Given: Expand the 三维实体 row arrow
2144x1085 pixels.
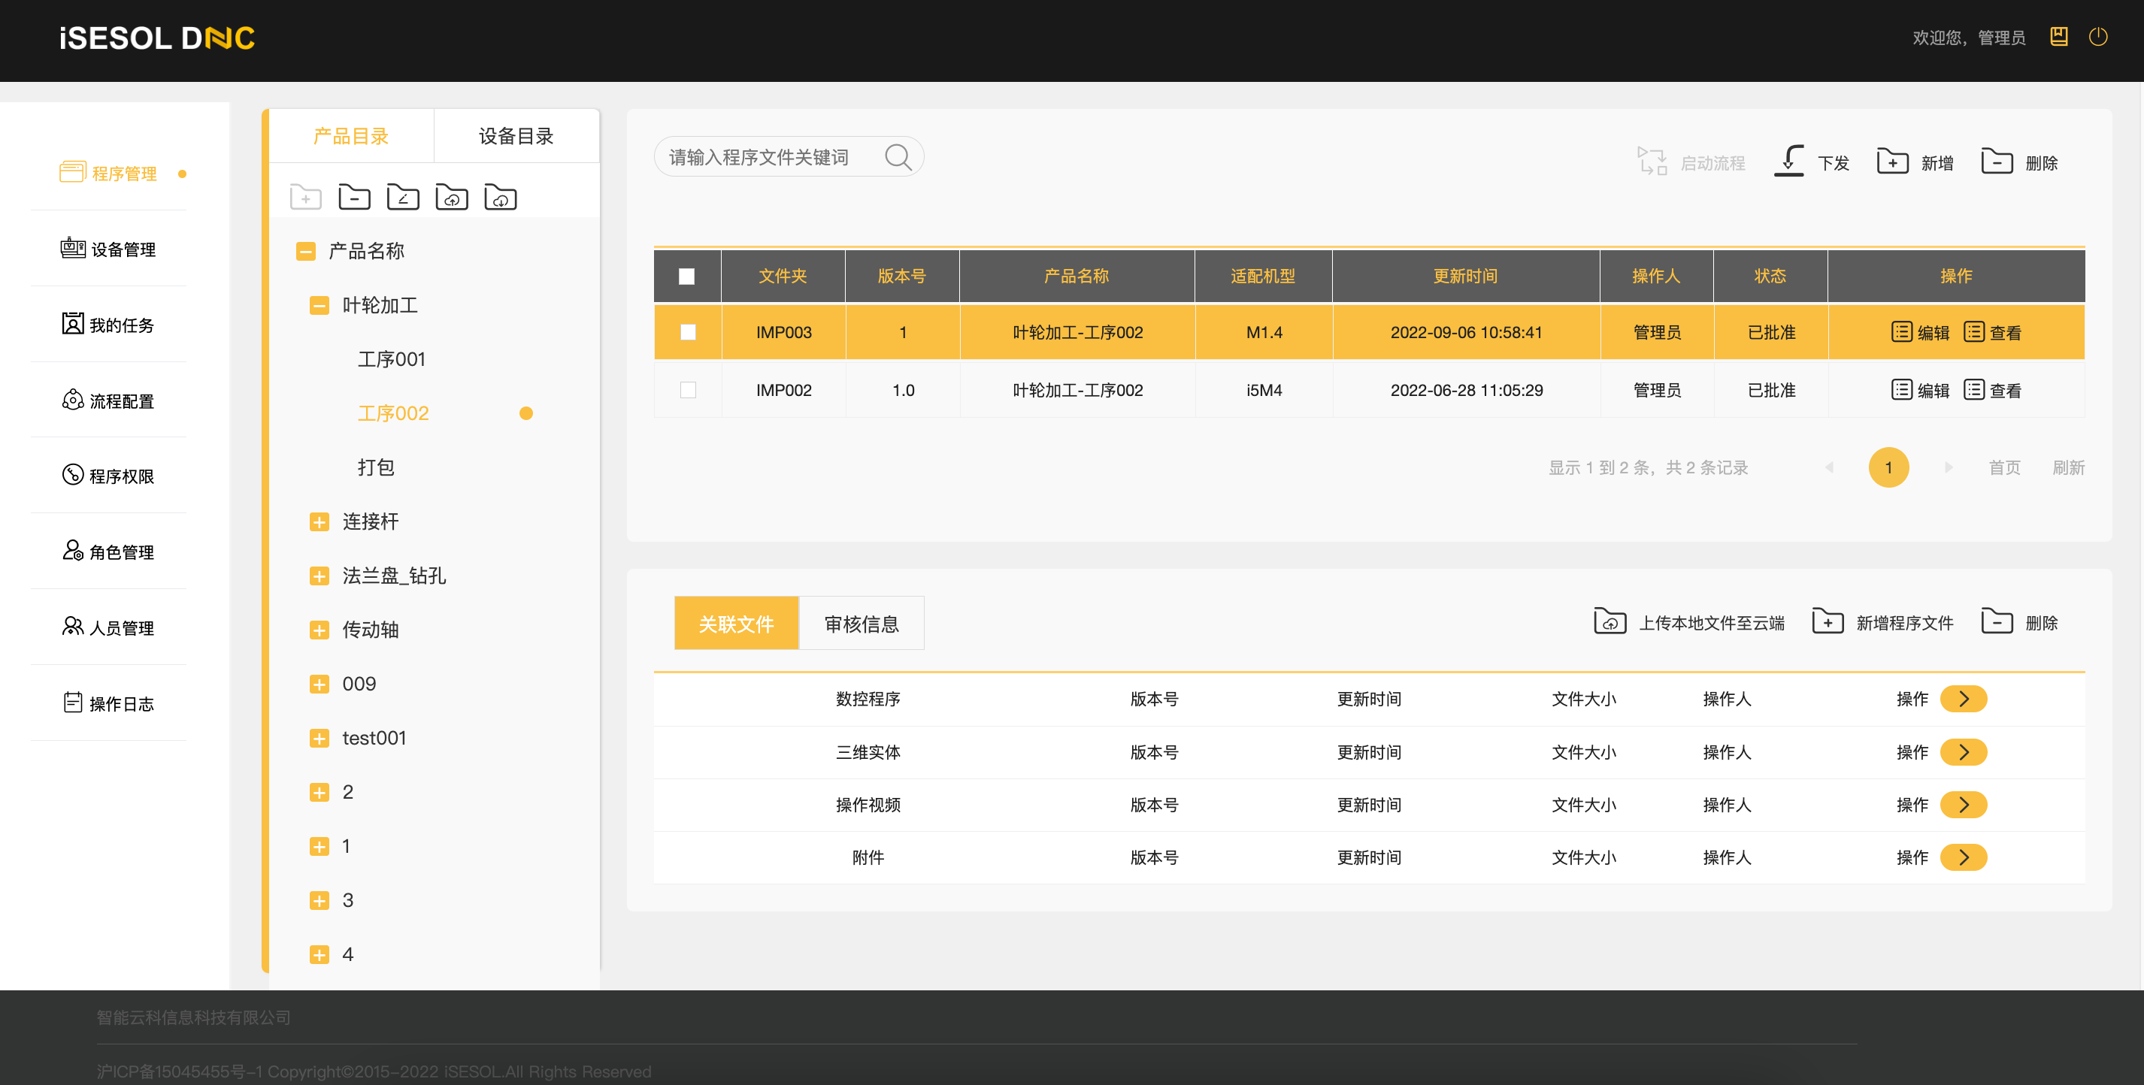Looking at the screenshot, I should pos(1964,751).
